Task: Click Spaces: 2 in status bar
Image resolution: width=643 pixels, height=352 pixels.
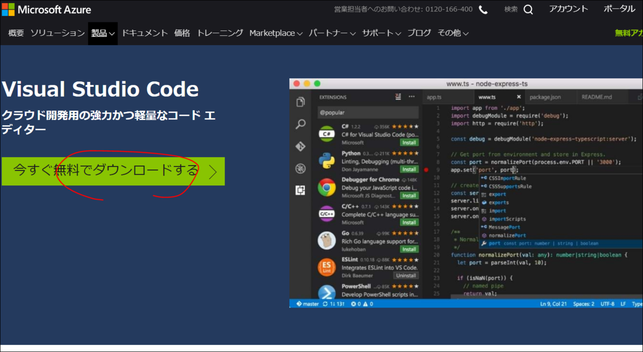Action: pyautogui.click(x=583, y=304)
